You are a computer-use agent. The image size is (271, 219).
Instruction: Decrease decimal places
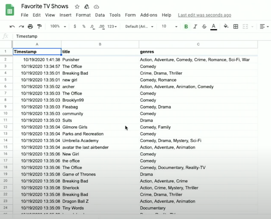[x=92, y=27]
